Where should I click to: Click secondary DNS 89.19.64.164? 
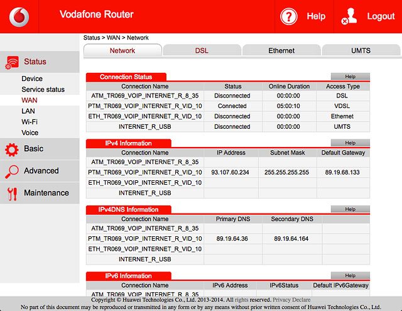tap(291, 239)
